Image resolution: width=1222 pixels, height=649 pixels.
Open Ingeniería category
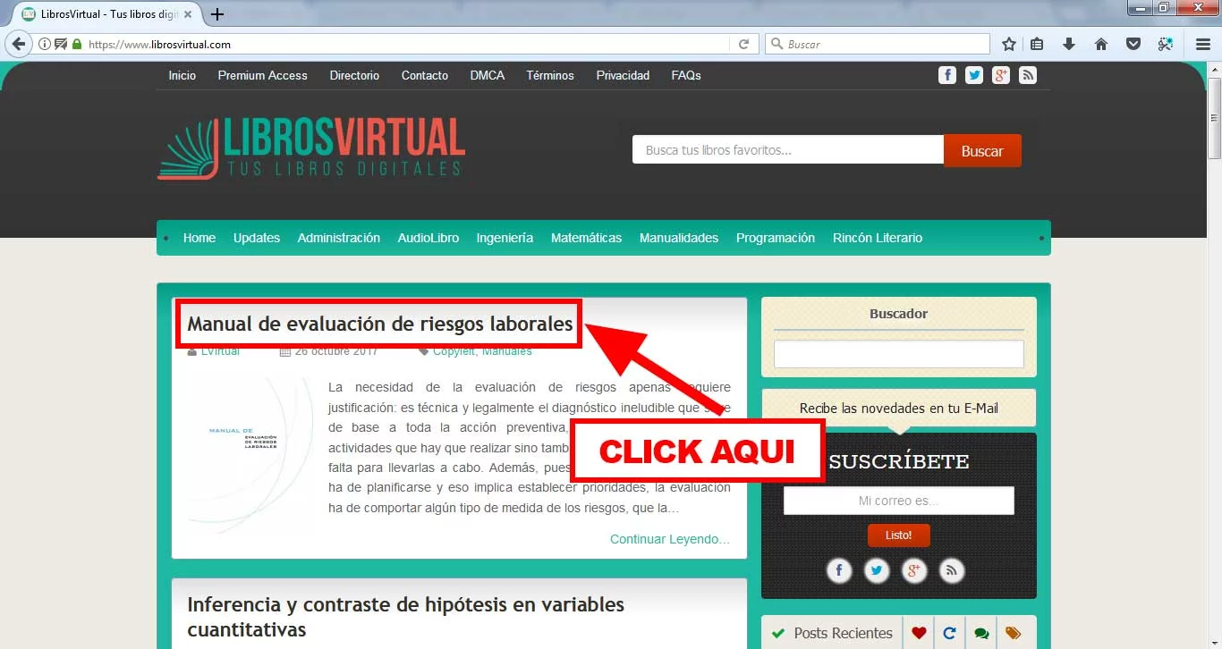(x=505, y=238)
